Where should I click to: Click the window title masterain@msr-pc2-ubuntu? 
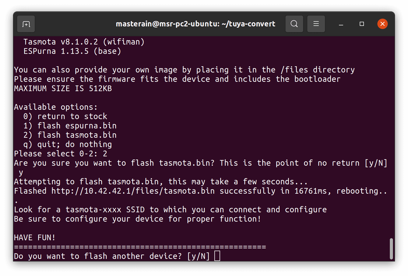coord(195,24)
